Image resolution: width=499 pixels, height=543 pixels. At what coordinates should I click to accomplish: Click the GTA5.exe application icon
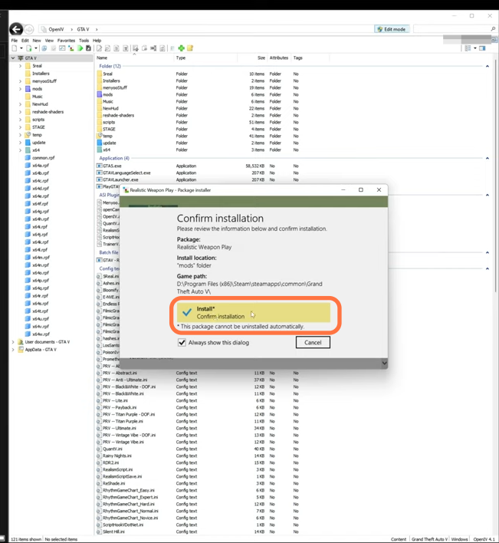(x=99, y=166)
